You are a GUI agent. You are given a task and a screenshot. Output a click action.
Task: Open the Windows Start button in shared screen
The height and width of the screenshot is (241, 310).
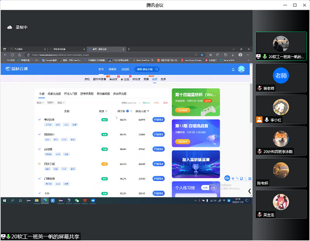coord(4,200)
